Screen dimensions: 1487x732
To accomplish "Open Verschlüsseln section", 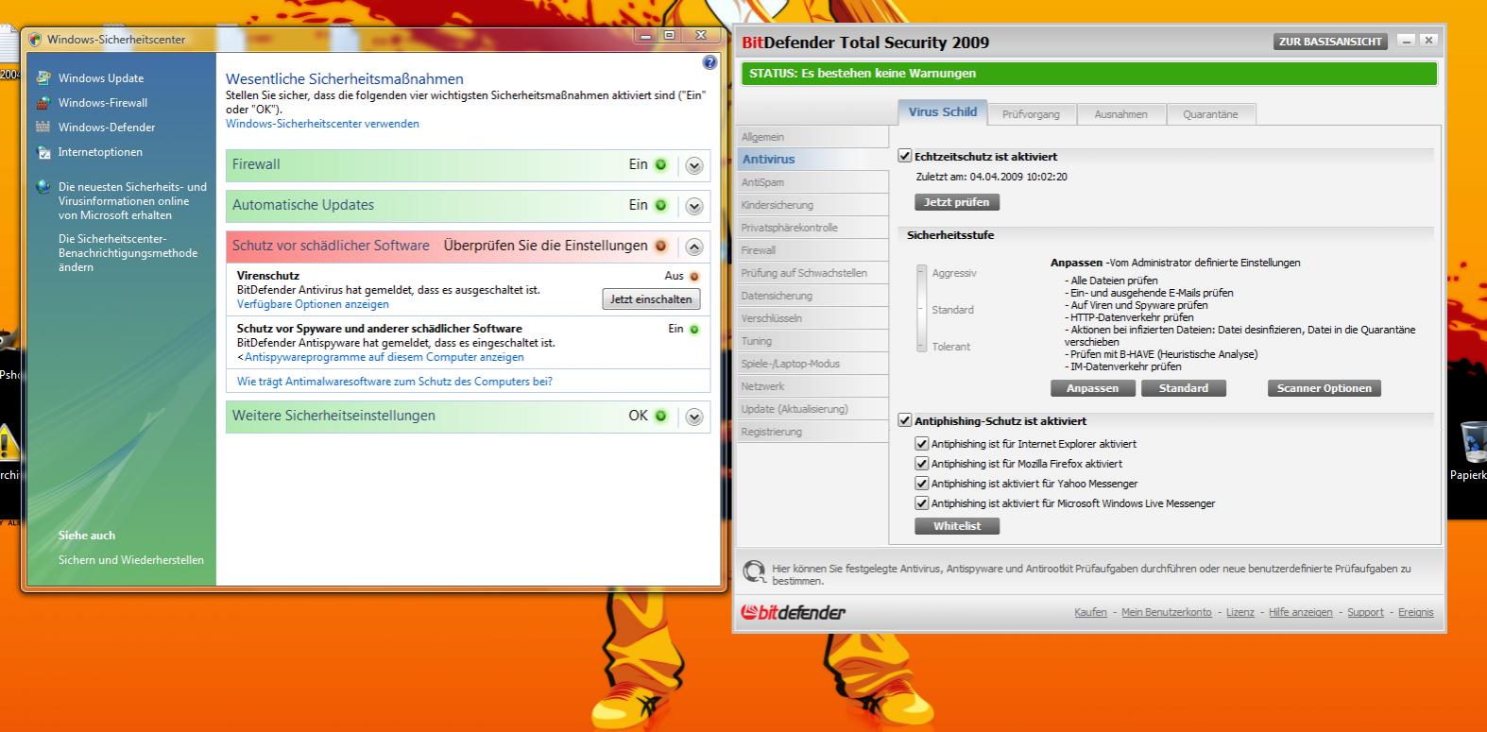I will click(812, 318).
